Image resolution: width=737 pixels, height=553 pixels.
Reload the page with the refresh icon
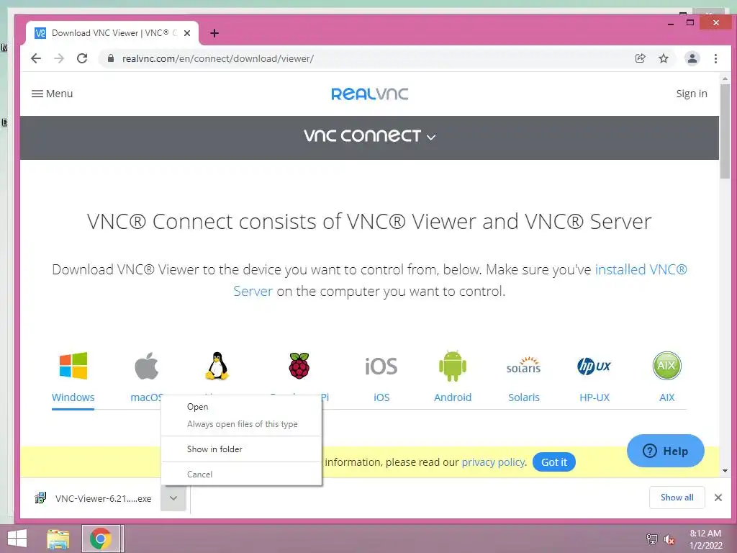click(82, 58)
